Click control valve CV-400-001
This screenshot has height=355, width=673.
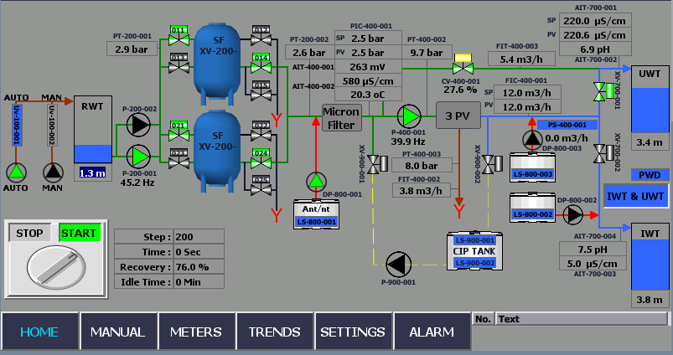tap(463, 64)
